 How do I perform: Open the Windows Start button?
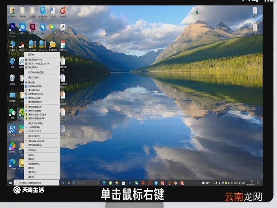[10, 183]
